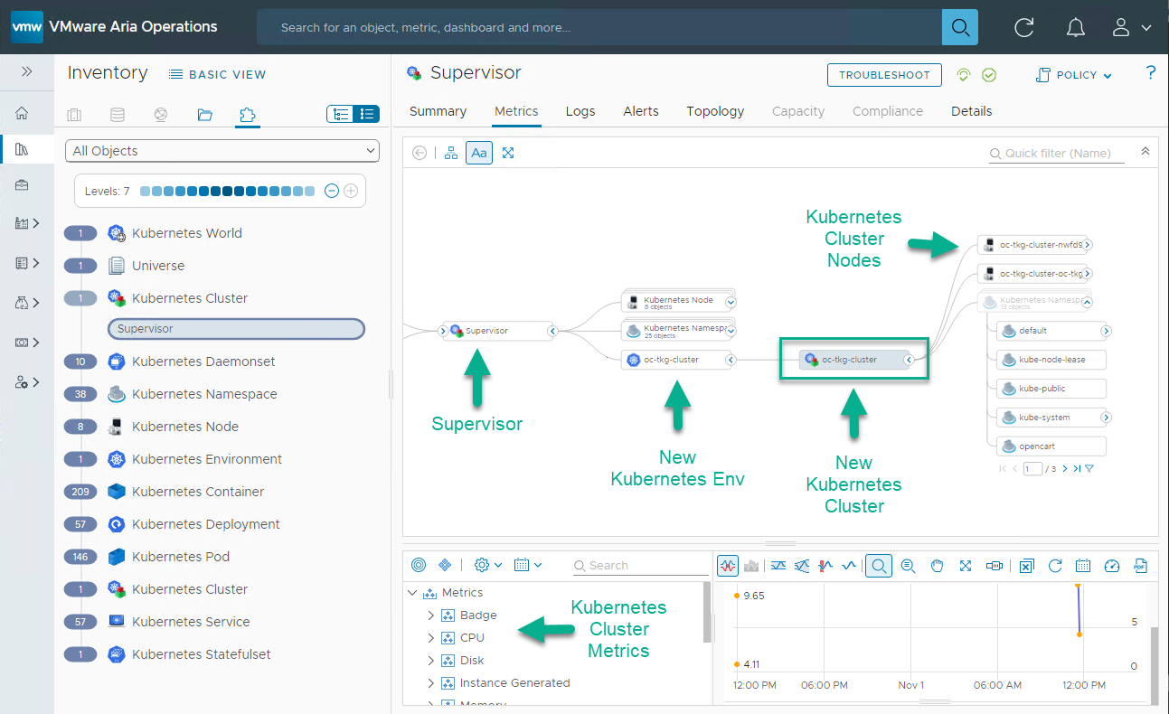Select the pan hand tool in chart toolbar
This screenshot has height=714, width=1169.
pyautogui.click(x=938, y=566)
